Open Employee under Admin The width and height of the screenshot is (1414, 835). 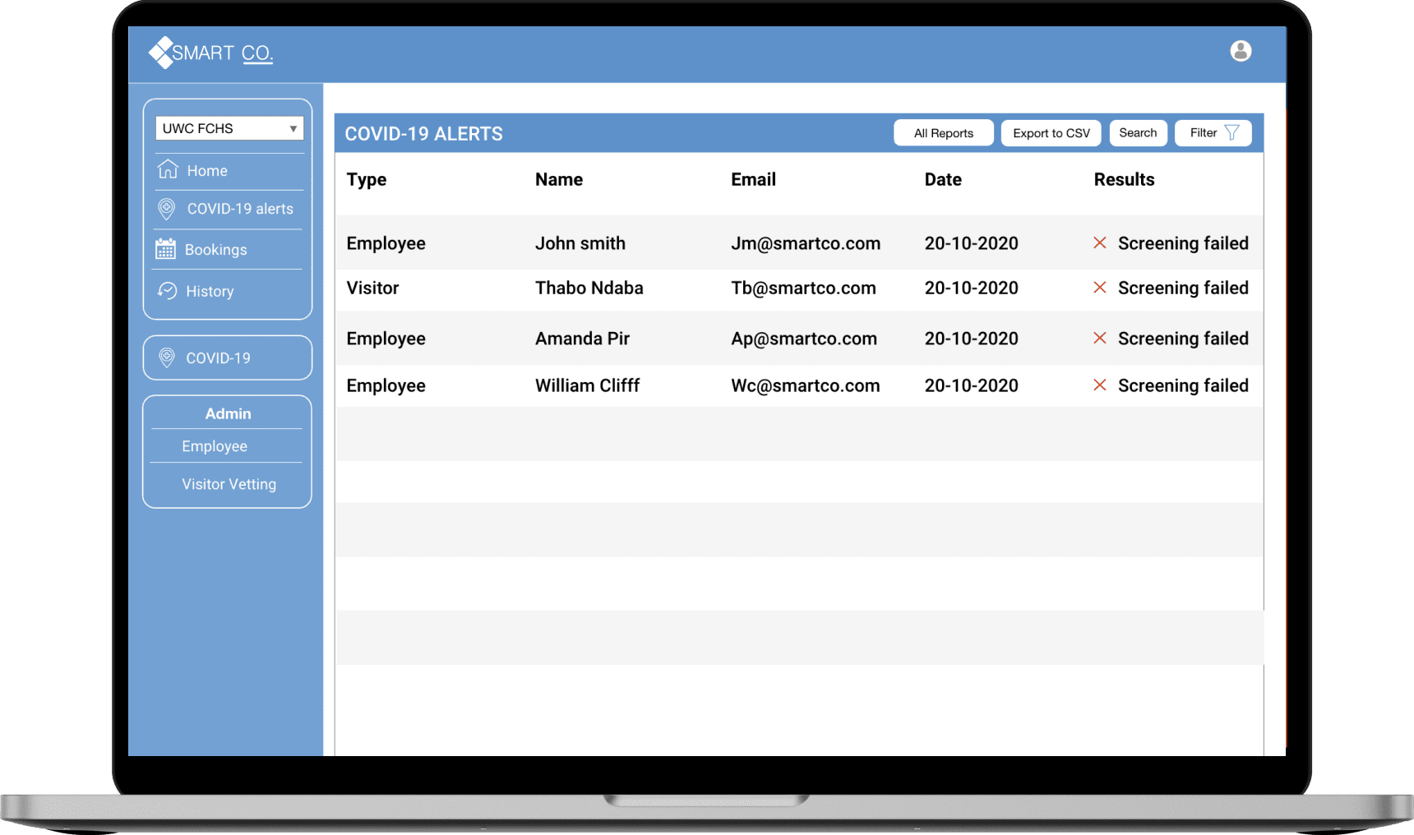(215, 446)
